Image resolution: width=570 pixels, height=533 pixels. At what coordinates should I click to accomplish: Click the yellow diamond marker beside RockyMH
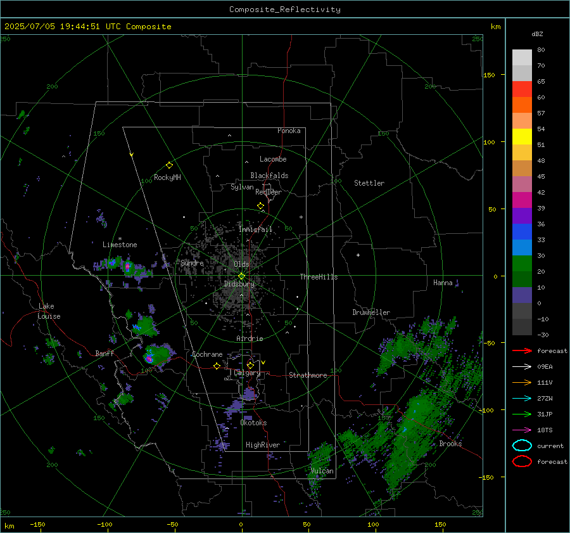(169, 165)
